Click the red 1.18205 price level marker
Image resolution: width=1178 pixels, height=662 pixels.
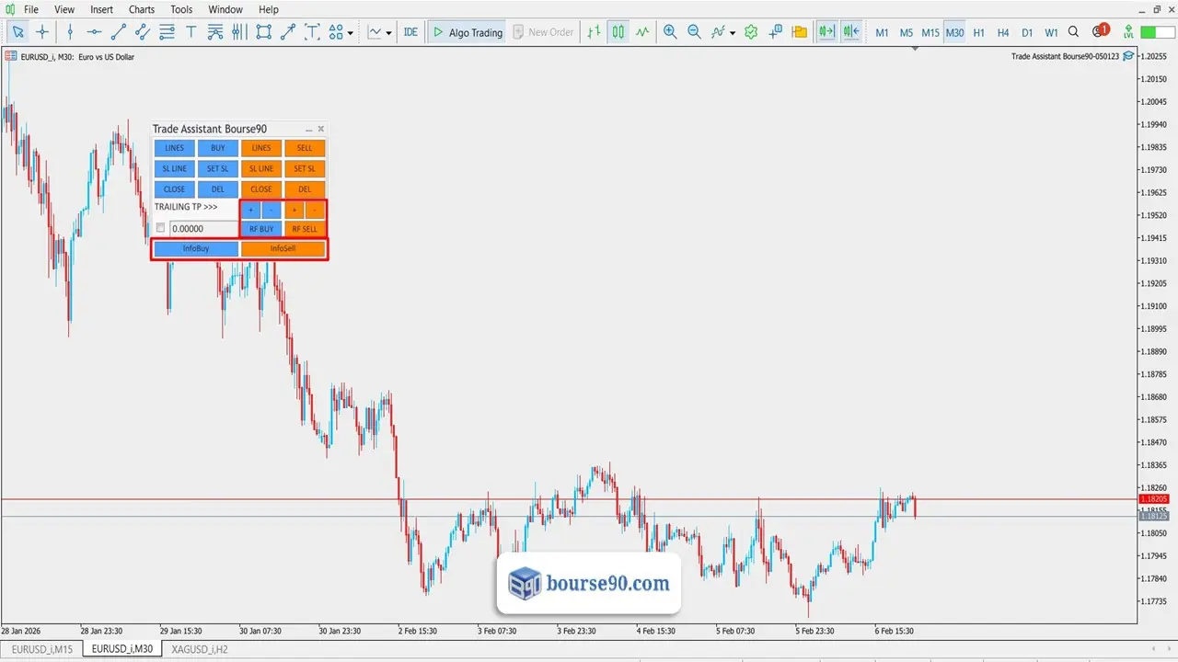point(1153,499)
